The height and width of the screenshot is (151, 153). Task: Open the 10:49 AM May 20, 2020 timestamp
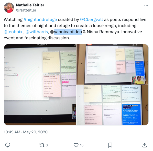pyautogui.click(x=26, y=132)
